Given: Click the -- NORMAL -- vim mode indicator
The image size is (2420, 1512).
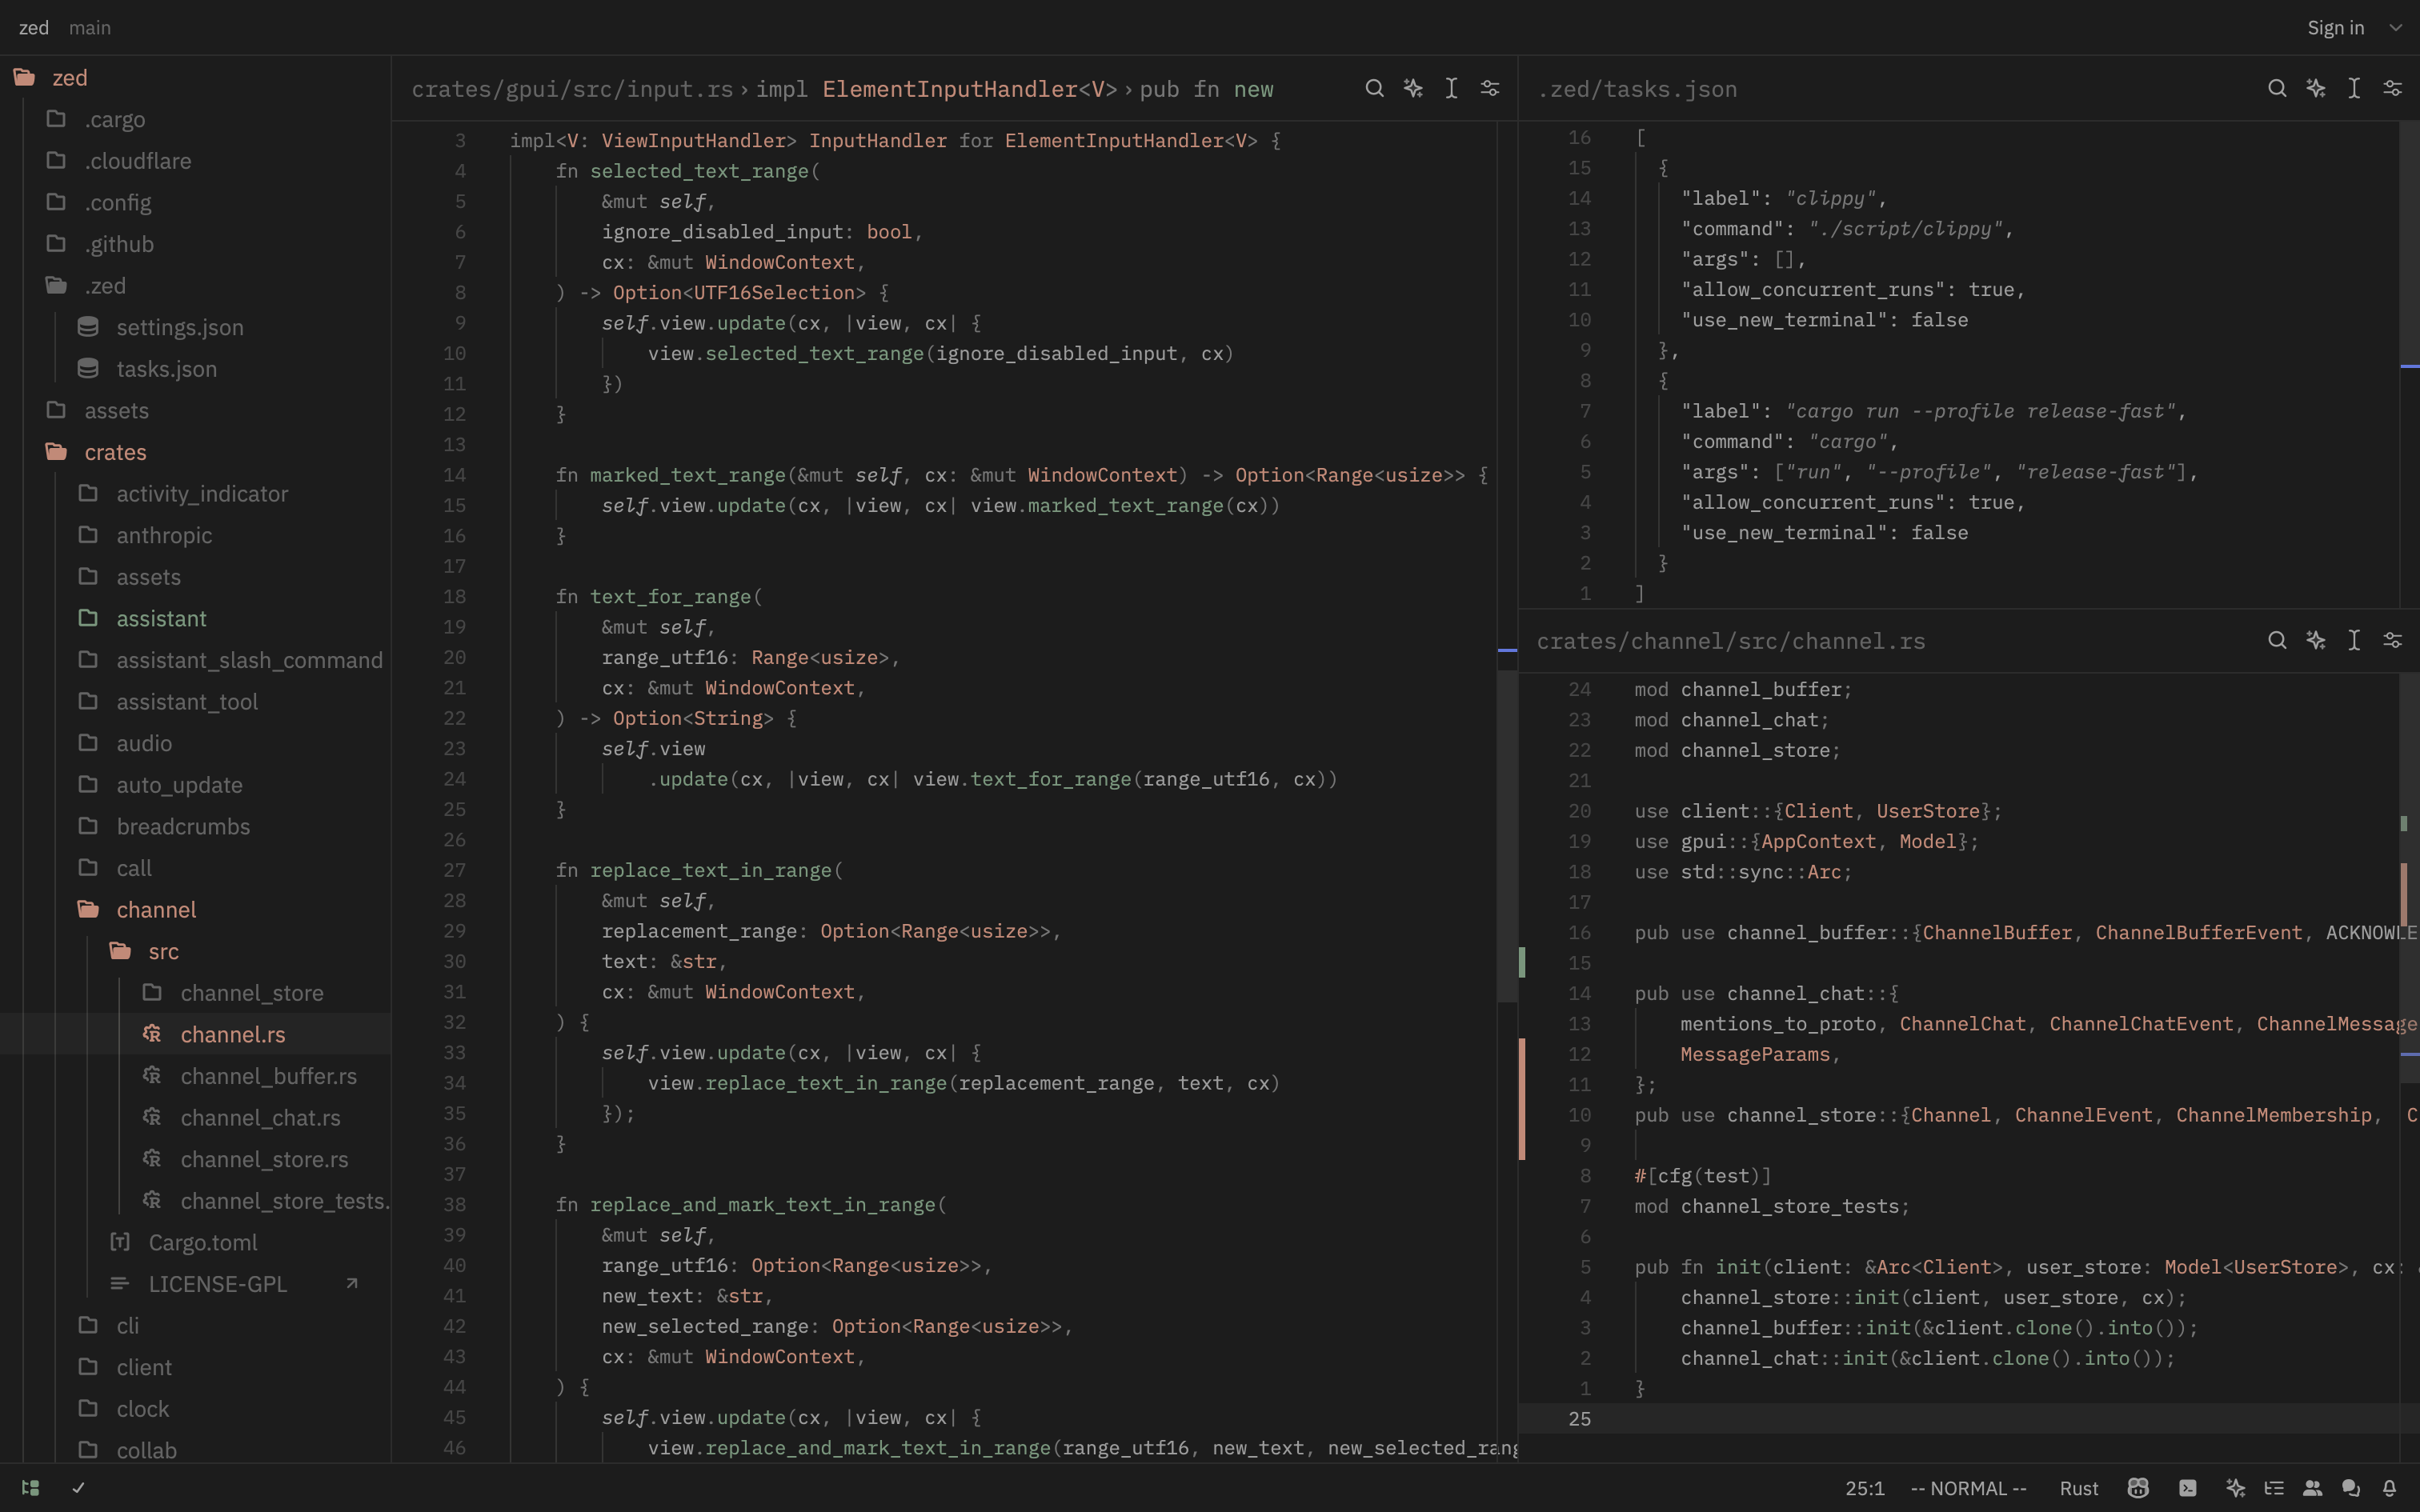Looking at the screenshot, I should (1968, 1488).
